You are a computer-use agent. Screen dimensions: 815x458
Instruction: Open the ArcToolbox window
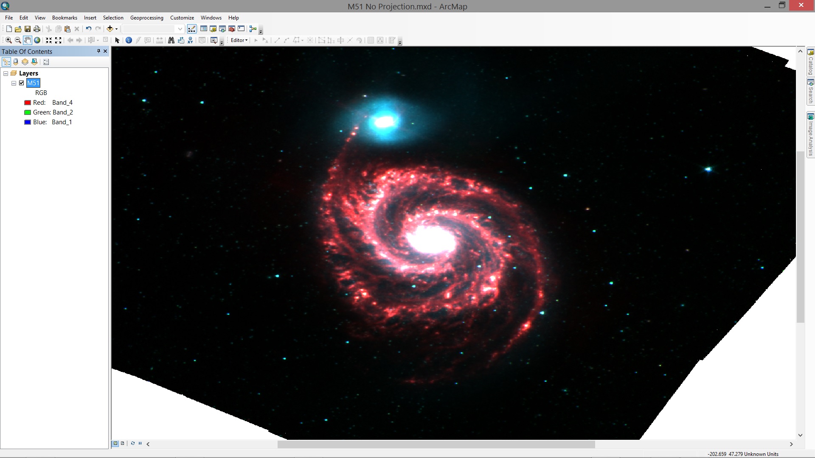(232, 29)
